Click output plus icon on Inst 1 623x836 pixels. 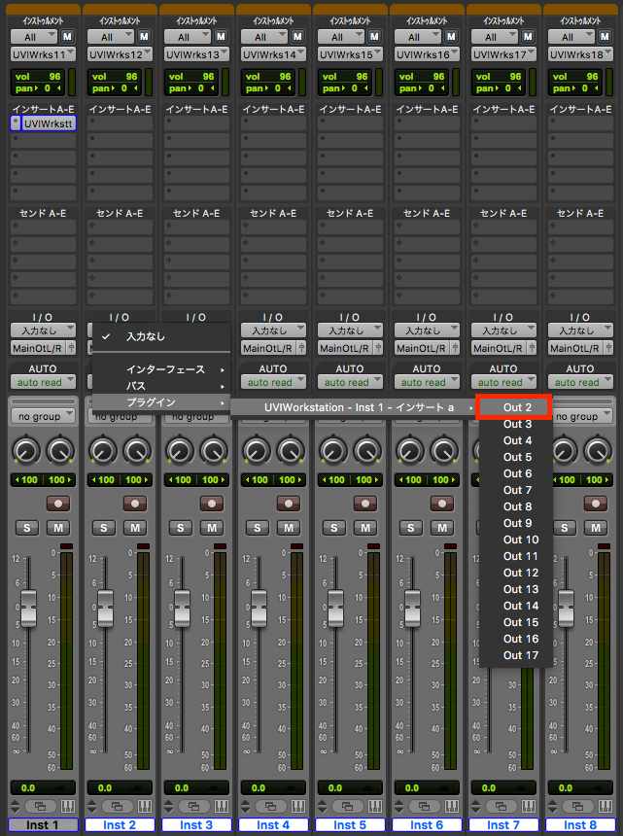click(71, 348)
